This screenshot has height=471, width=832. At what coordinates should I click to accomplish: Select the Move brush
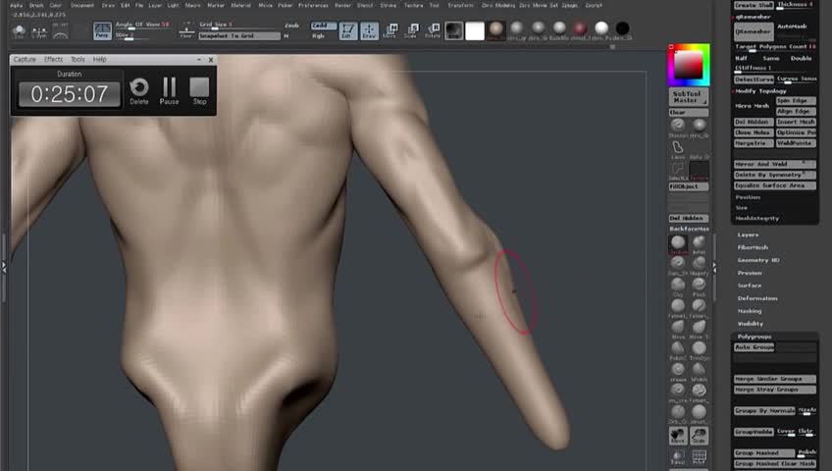(x=678, y=329)
